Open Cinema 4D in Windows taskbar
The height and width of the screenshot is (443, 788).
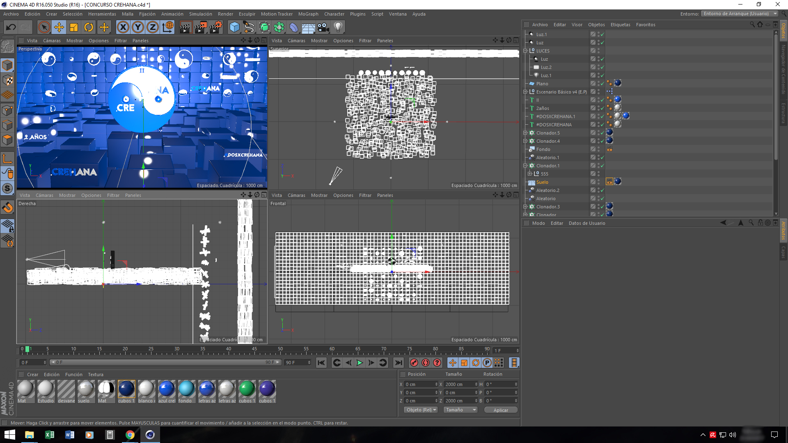[150, 435]
